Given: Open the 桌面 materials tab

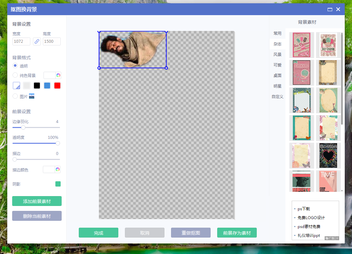Looking at the screenshot, I should (278, 76).
